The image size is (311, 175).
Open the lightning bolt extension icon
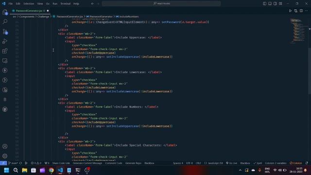5,70
